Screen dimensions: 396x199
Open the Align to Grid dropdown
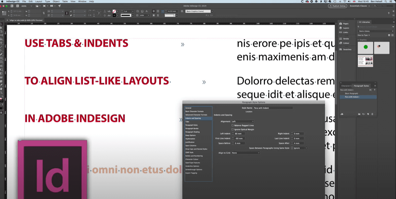pos(246,153)
